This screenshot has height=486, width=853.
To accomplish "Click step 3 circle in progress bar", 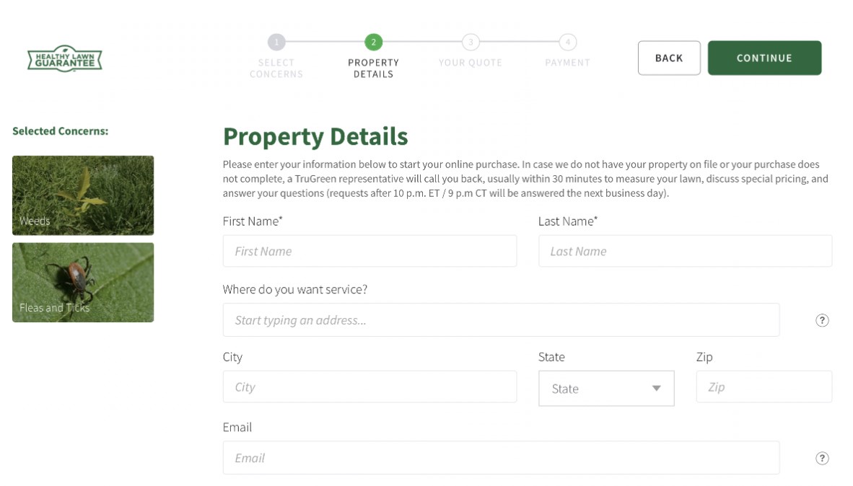I will coord(471,42).
